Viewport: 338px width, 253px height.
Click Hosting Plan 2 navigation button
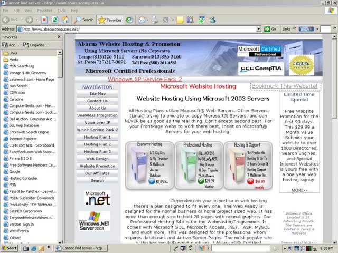(97, 144)
